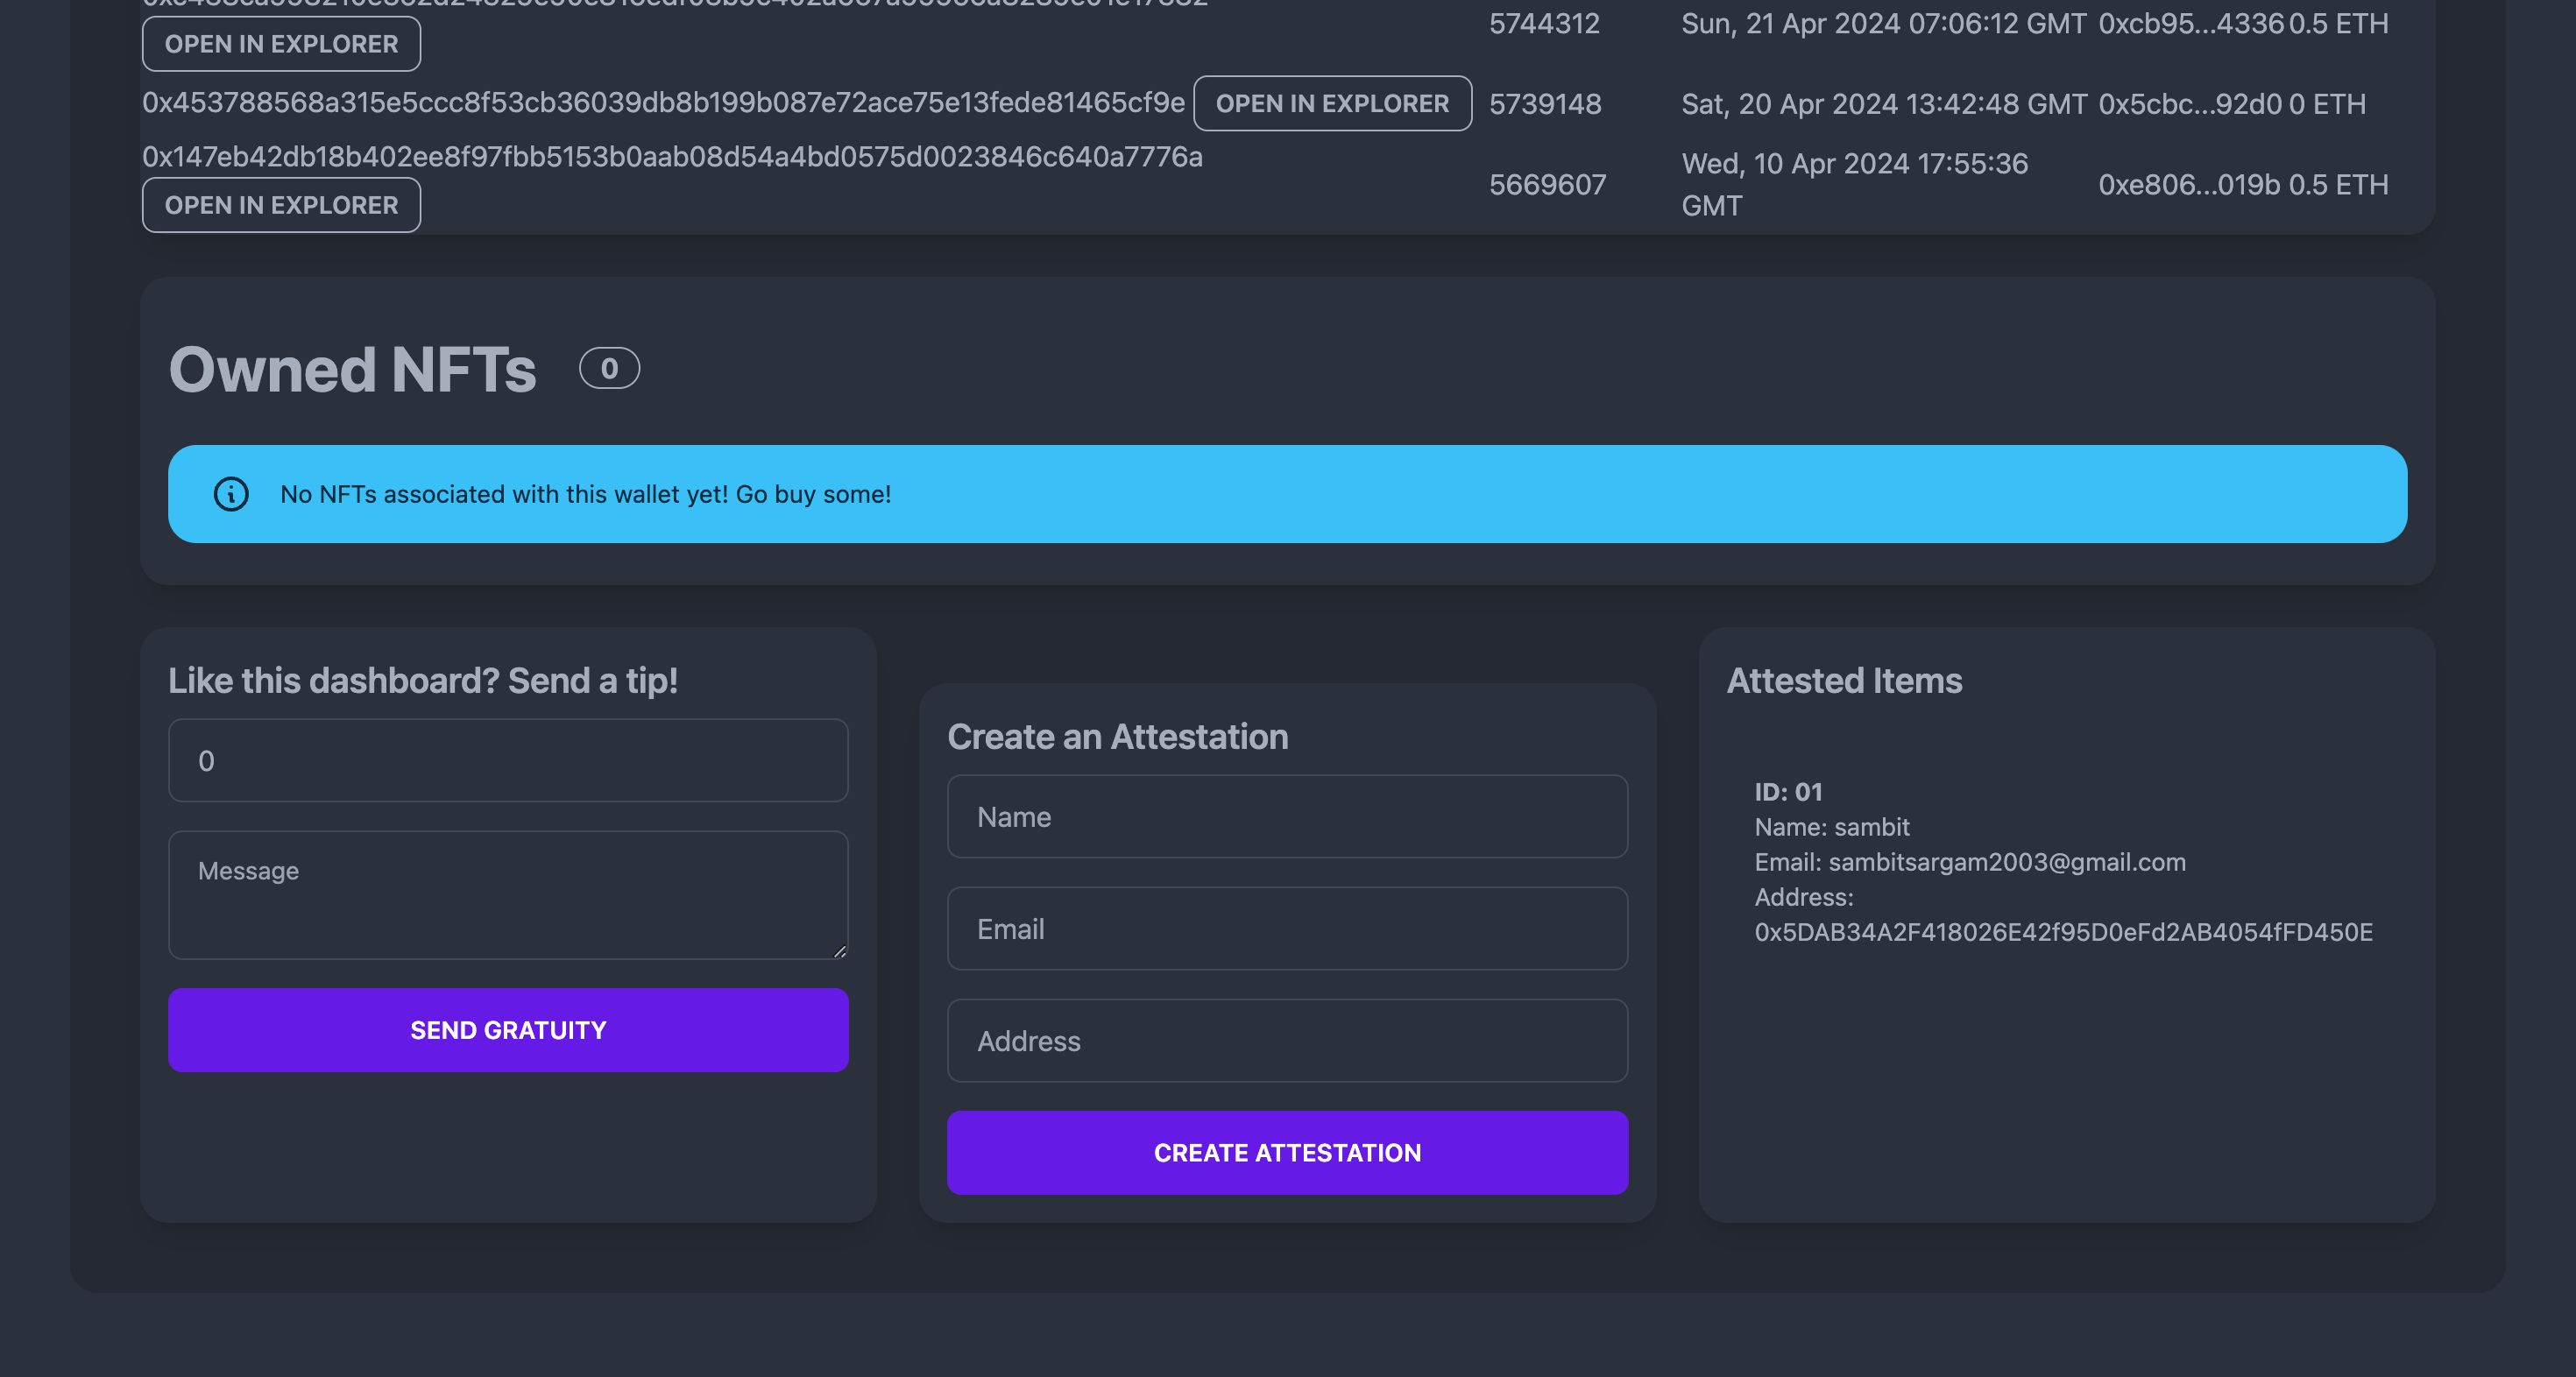Click the Owned NFTs heading
Viewport: 2576px width, 1377px height.
coord(352,368)
